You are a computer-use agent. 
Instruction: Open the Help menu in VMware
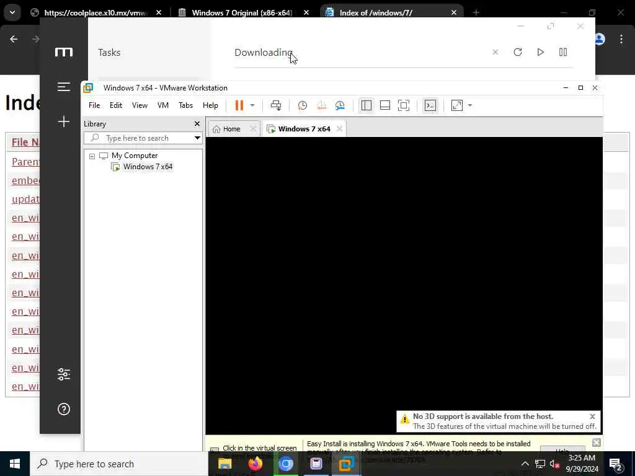210,105
